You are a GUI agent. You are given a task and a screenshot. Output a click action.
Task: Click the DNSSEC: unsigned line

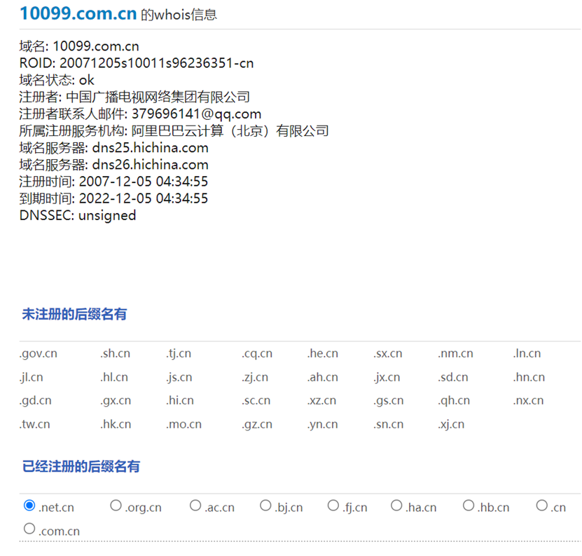coord(78,215)
